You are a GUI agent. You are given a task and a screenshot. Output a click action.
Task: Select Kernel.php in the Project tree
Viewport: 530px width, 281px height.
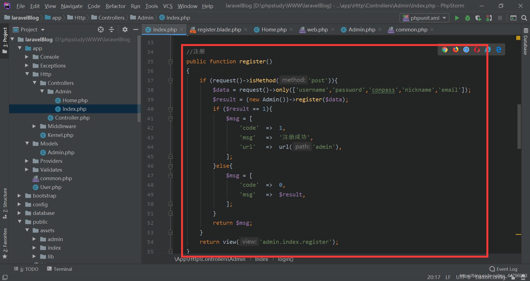(x=60, y=135)
